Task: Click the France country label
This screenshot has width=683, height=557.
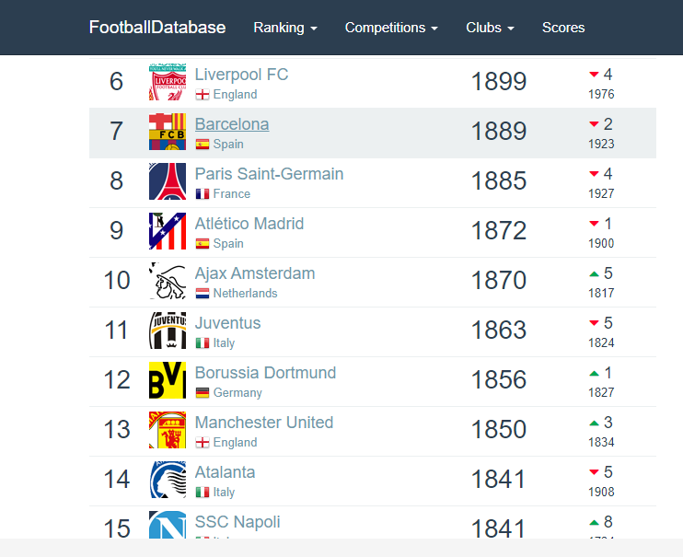Action: click(x=232, y=194)
